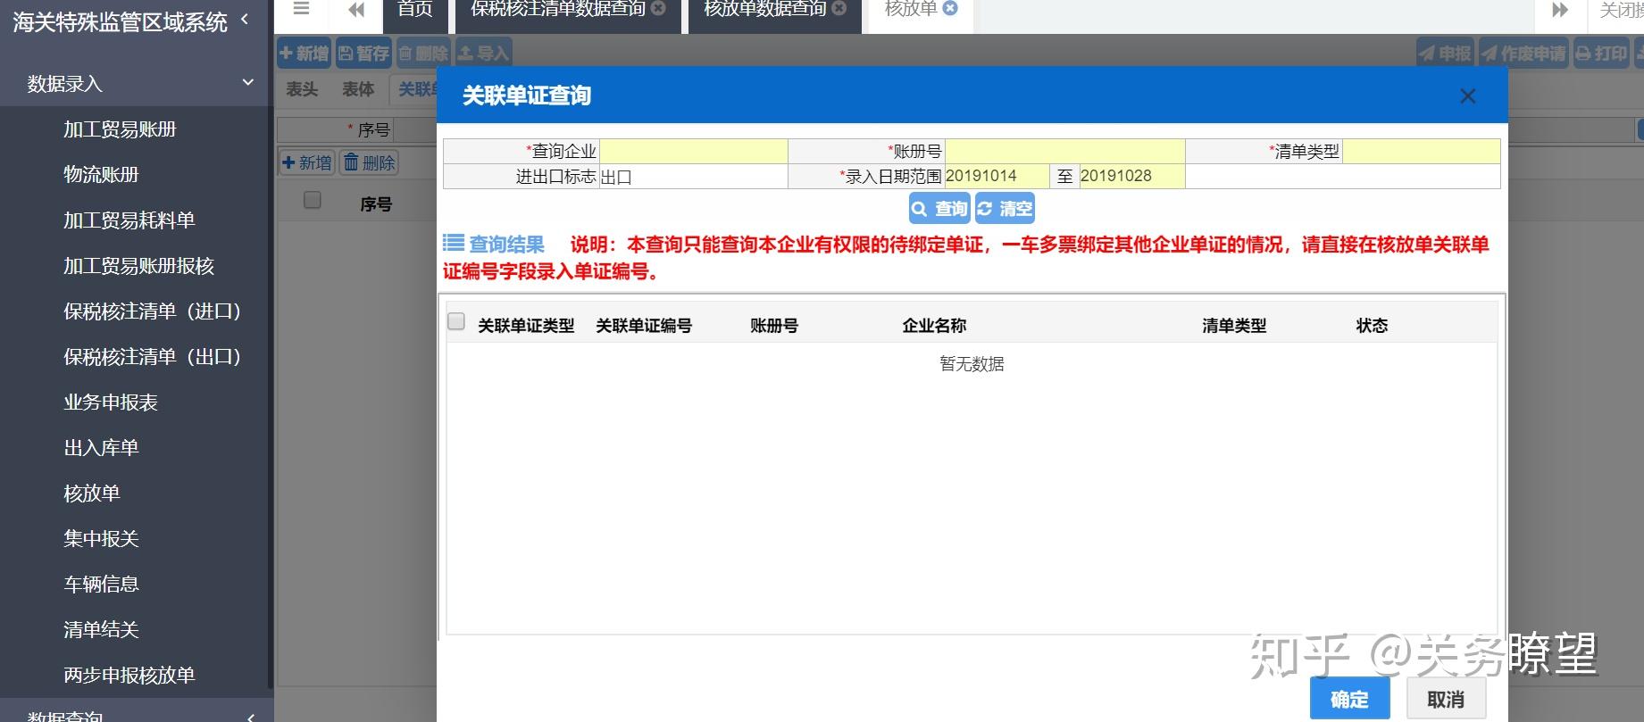Open 核放单 in sidebar

[91, 493]
